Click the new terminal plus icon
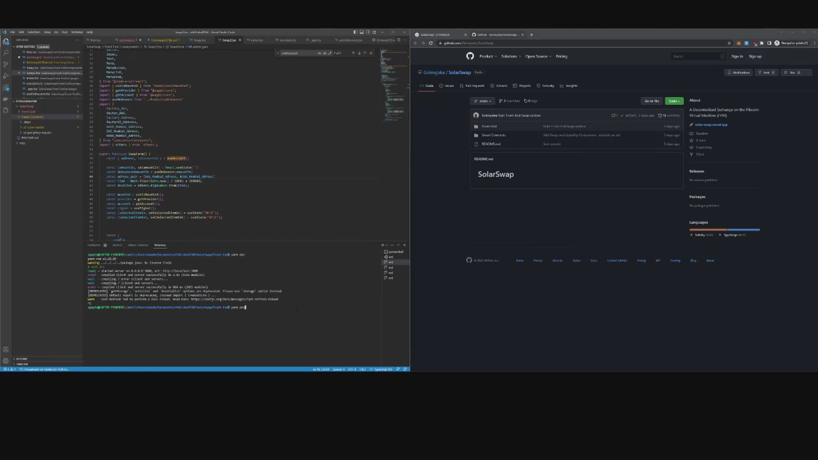The width and height of the screenshot is (818, 460). click(383, 245)
